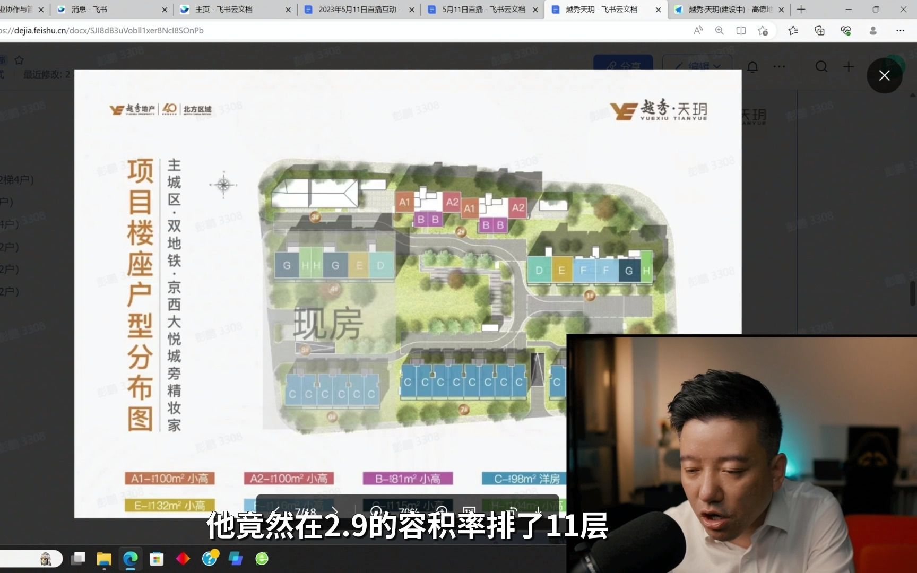This screenshot has width=917, height=573.
Task: Open the Edge profile menu
Action: (873, 31)
